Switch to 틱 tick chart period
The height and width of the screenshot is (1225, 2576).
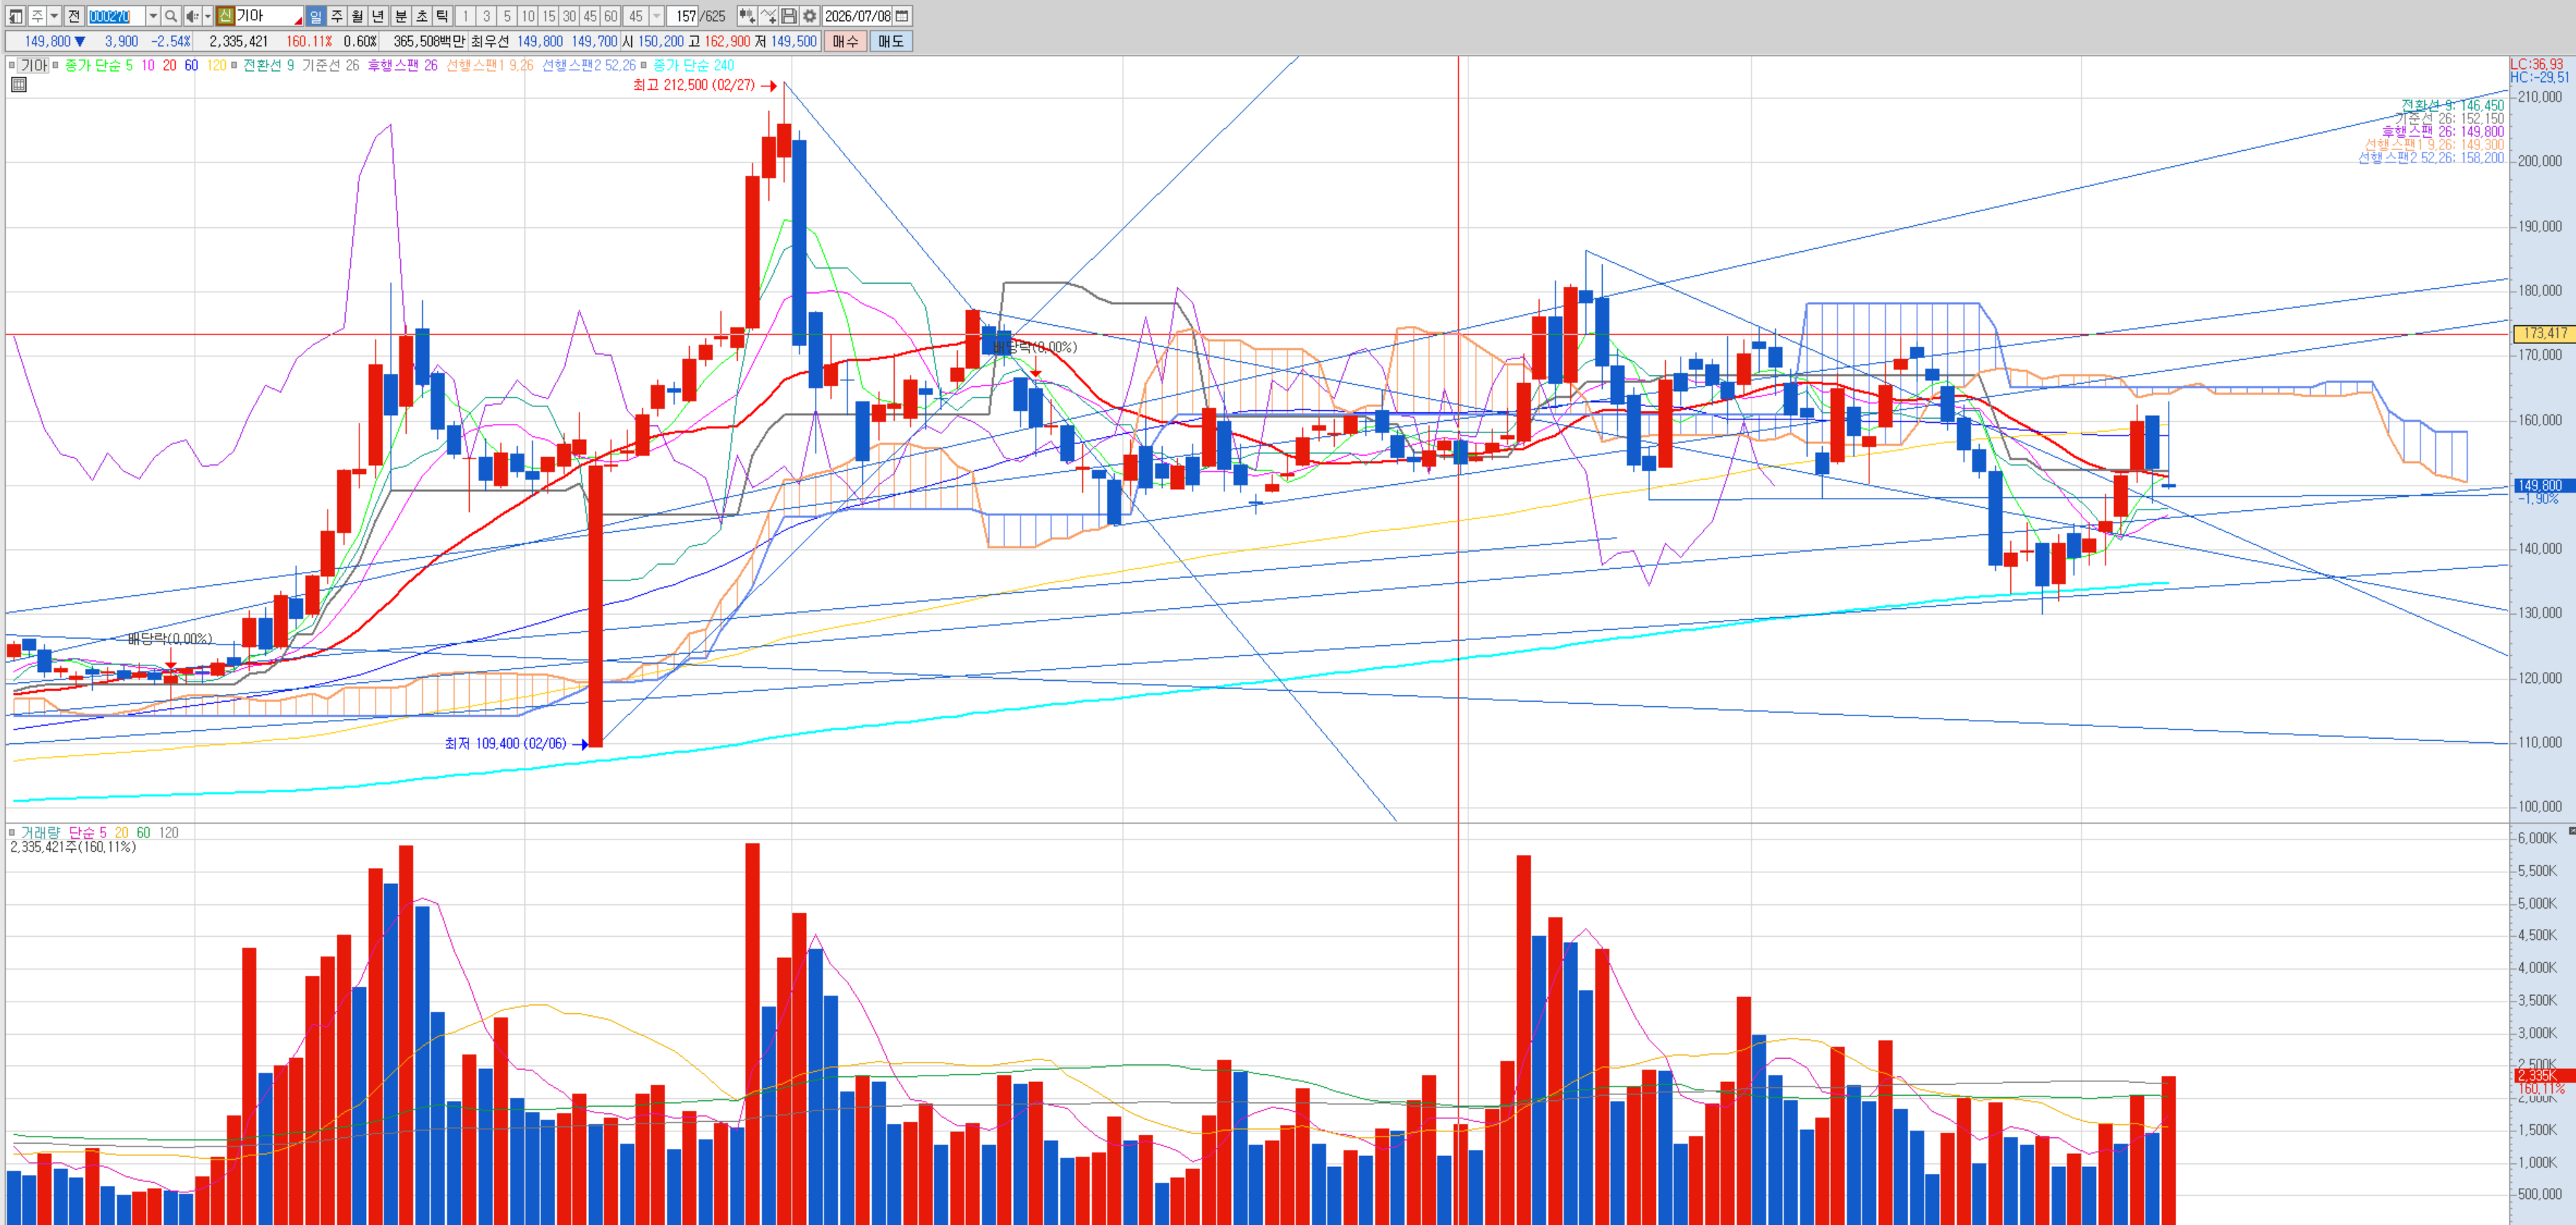pyautogui.click(x=442, y=16)
